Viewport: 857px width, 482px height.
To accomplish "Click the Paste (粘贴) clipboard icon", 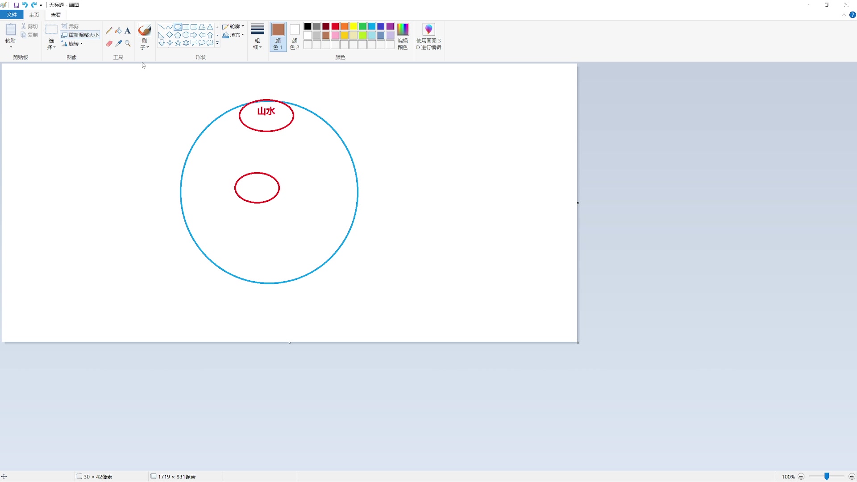I will pos(10,30).
